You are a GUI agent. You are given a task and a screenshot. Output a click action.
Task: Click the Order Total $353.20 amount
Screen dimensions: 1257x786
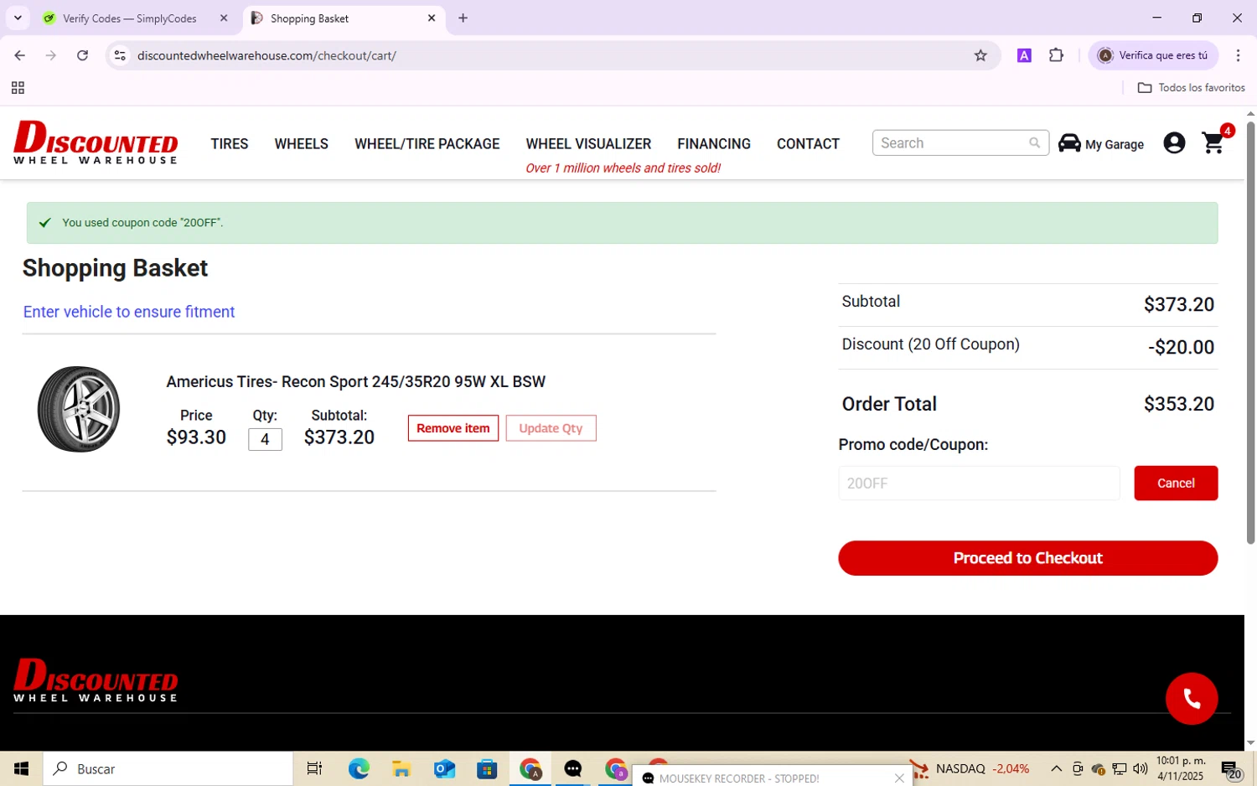[x=1178, y=404]
